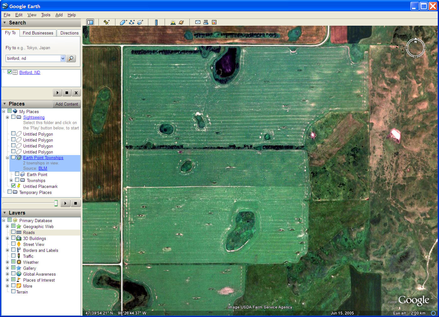Expand the Borders and Labels layer node
439x317 pixels.
coord(7,250)
